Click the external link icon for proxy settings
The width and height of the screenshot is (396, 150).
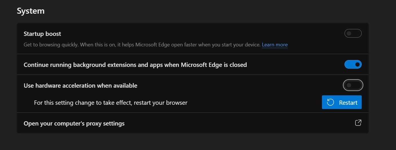pyautogui.click(x=358, y=123)
